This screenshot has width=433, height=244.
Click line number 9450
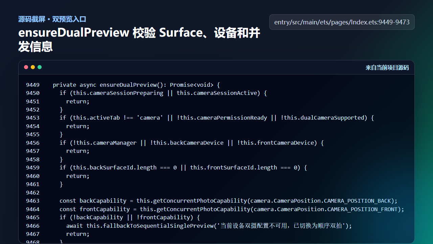point(33,93)
